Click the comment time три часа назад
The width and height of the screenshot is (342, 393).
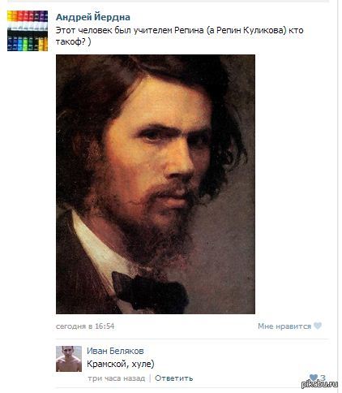[117, 378]
